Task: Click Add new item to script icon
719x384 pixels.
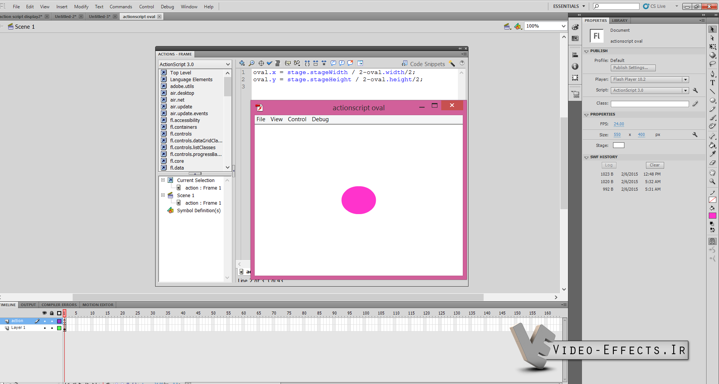Action: pyautogui.click(x=242, y=63)
